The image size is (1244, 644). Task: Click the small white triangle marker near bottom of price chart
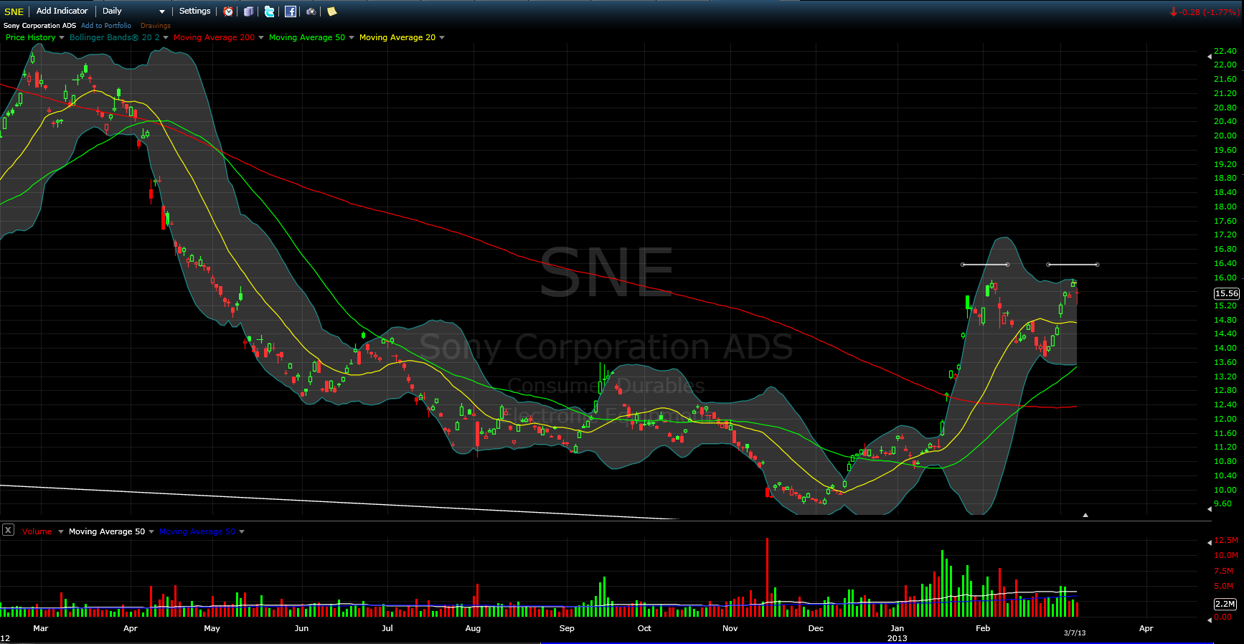click(1085, 515)
